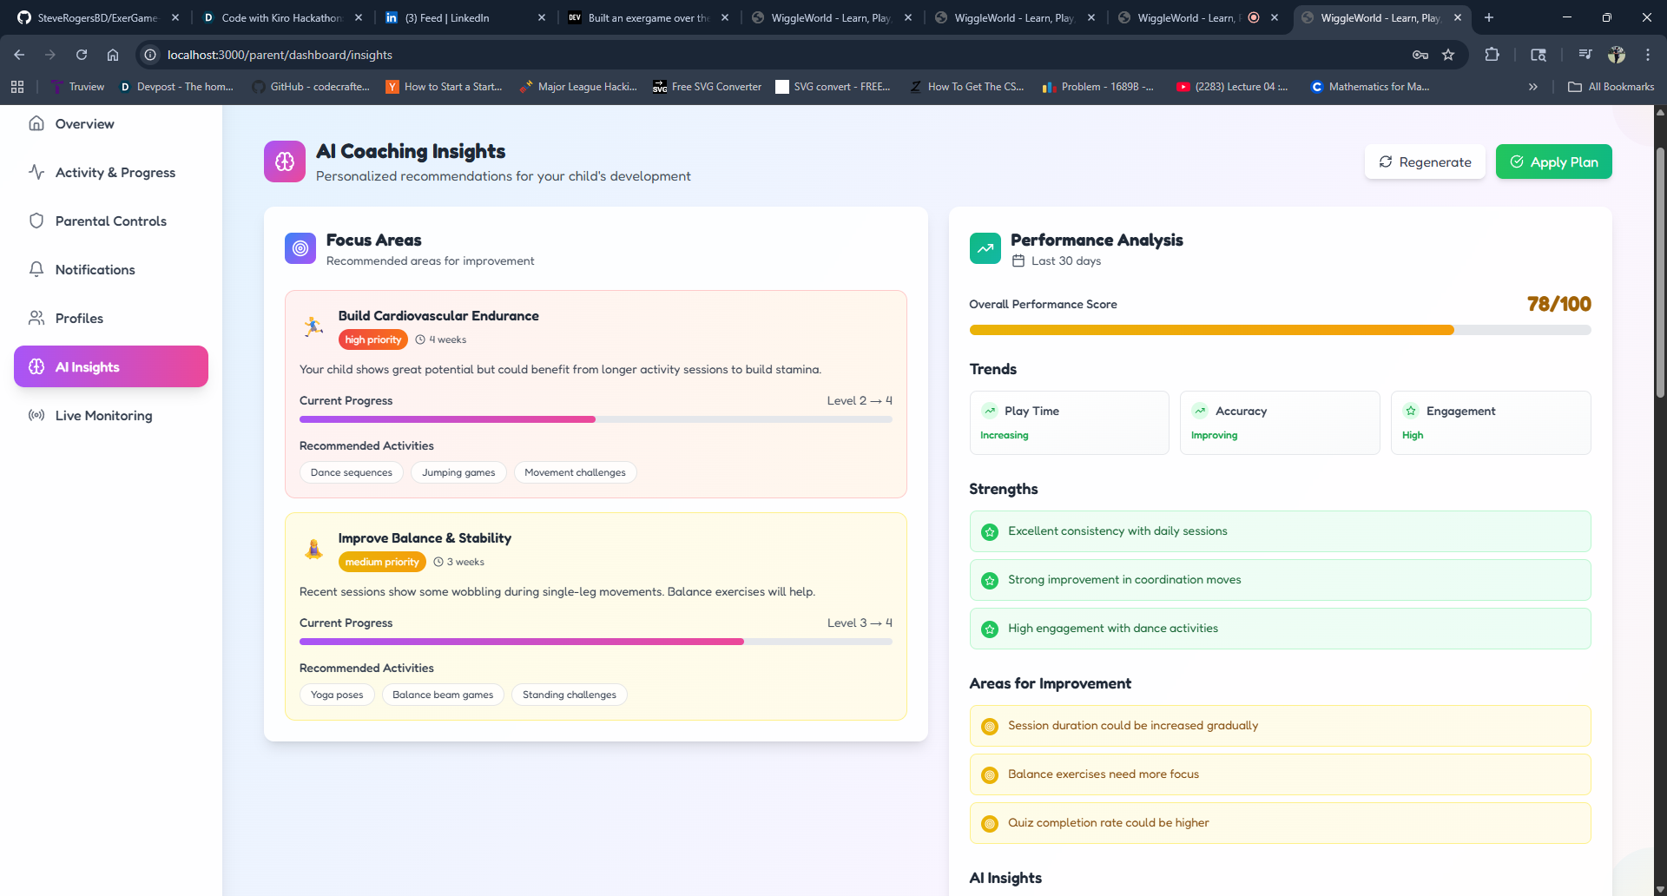The width and height of the screenshot is (1667, 896).
Task: Click the high priority badge
Action: click(373, 339)
